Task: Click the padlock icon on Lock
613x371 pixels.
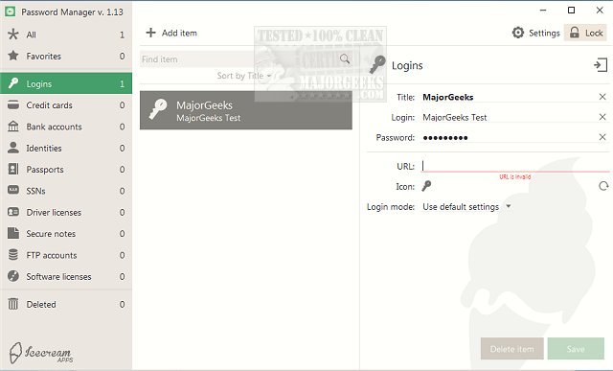Action: (x=574, y=33)
